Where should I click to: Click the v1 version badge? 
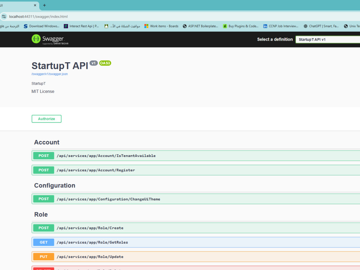point(94,63)
